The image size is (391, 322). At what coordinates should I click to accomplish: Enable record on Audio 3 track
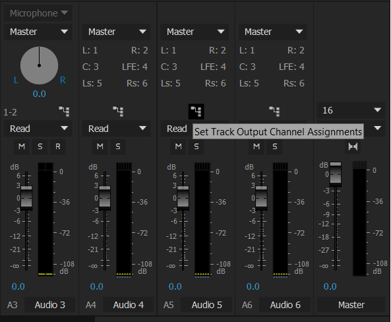58,146
